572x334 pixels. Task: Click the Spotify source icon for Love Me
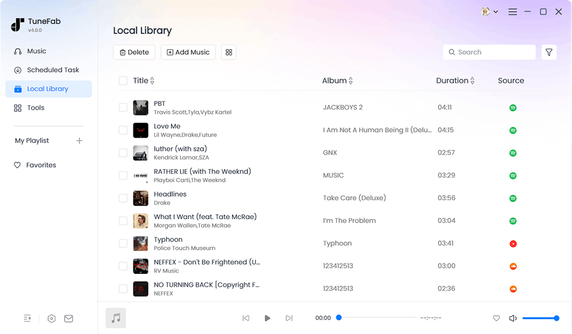[x=513, y=130]
